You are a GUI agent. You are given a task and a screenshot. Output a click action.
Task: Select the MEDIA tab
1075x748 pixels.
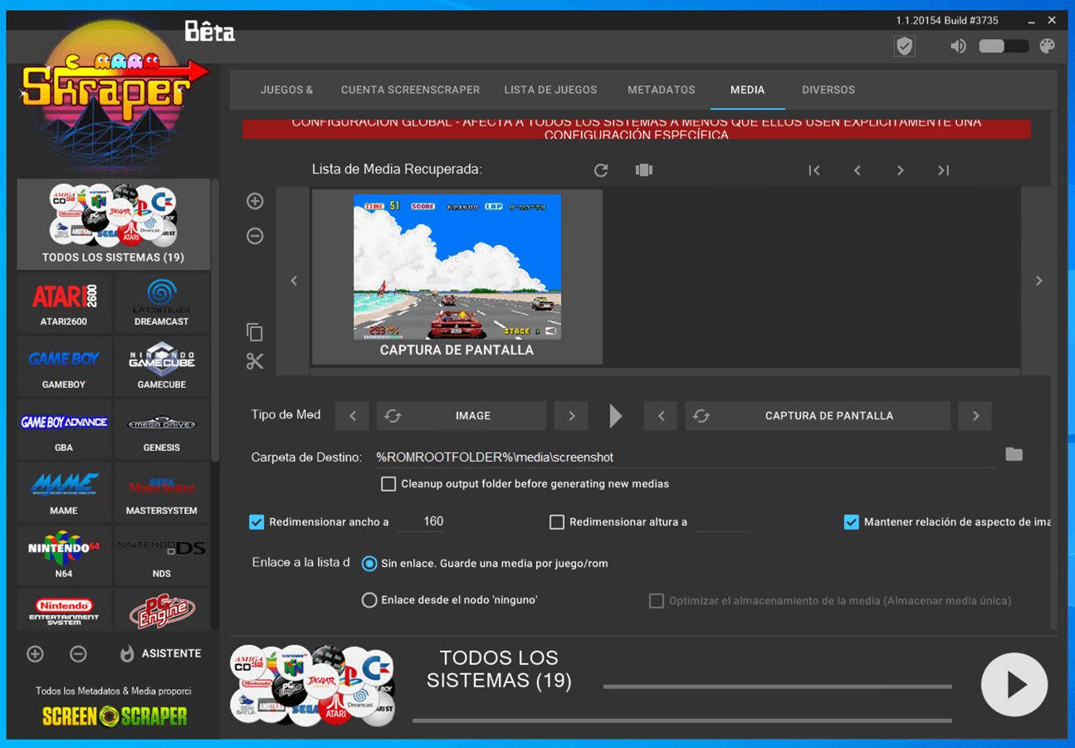[x=747, y=90]
